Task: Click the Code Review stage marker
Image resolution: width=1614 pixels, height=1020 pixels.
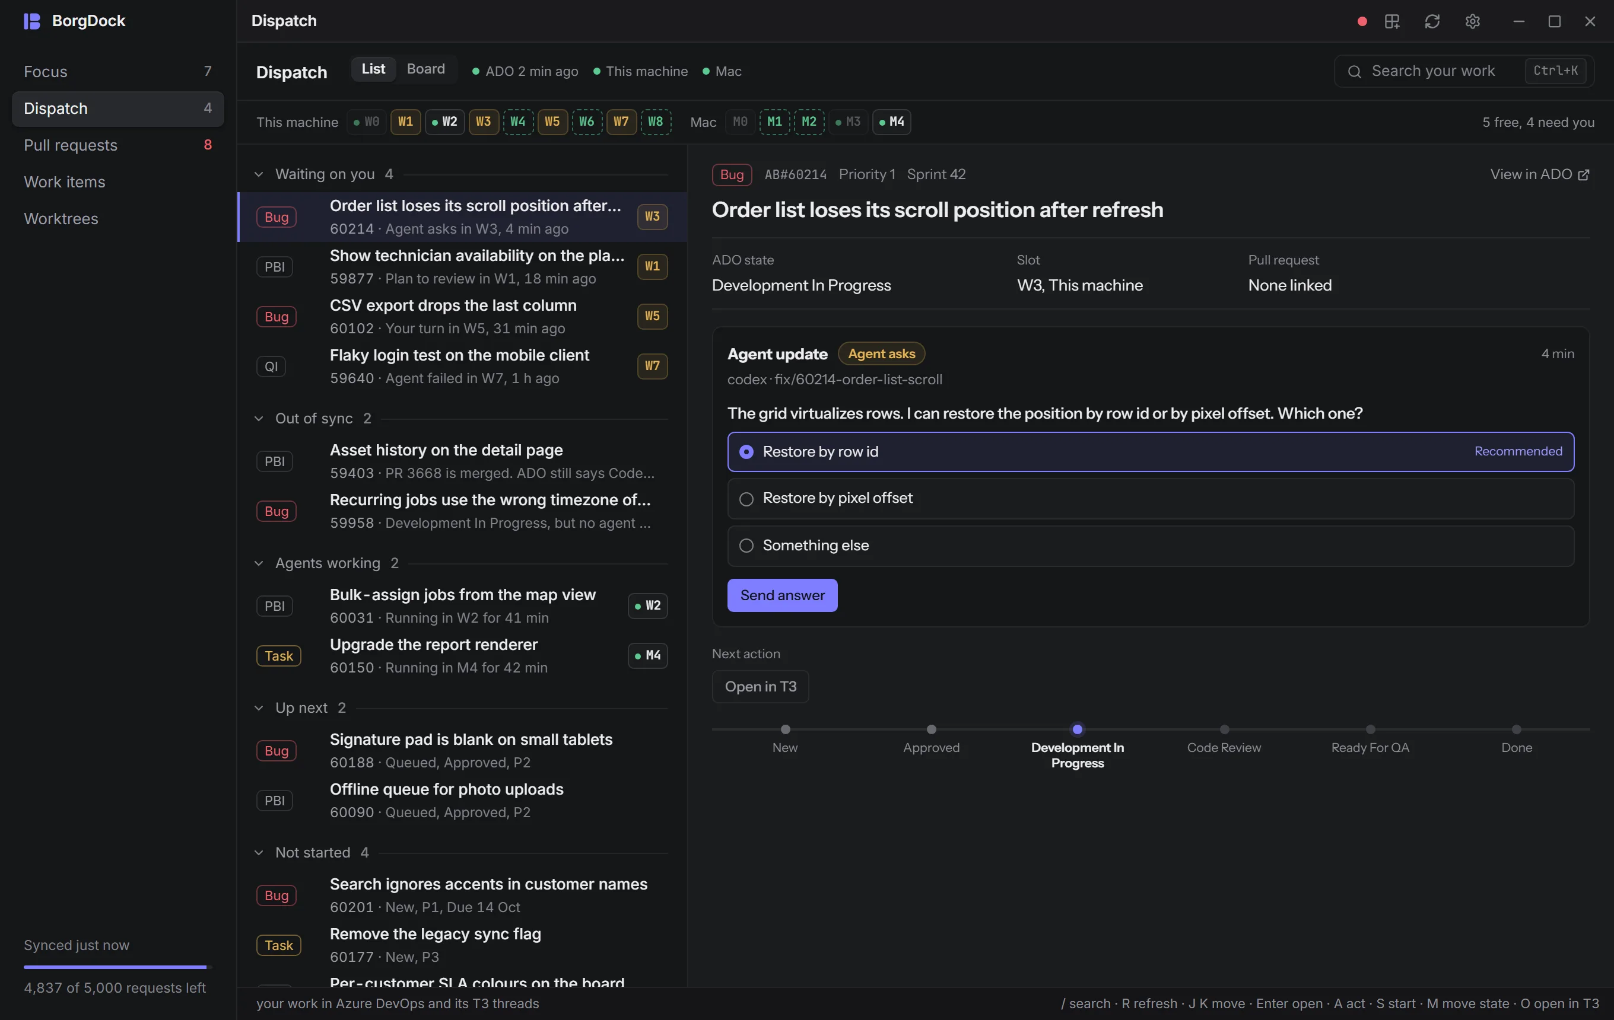Action: (1224, 729)
